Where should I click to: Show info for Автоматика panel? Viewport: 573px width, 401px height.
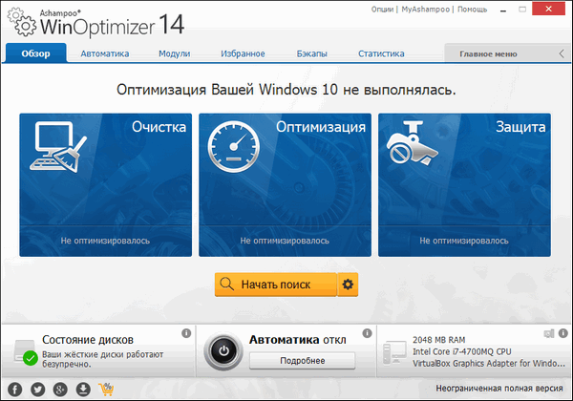coord(367,333)
